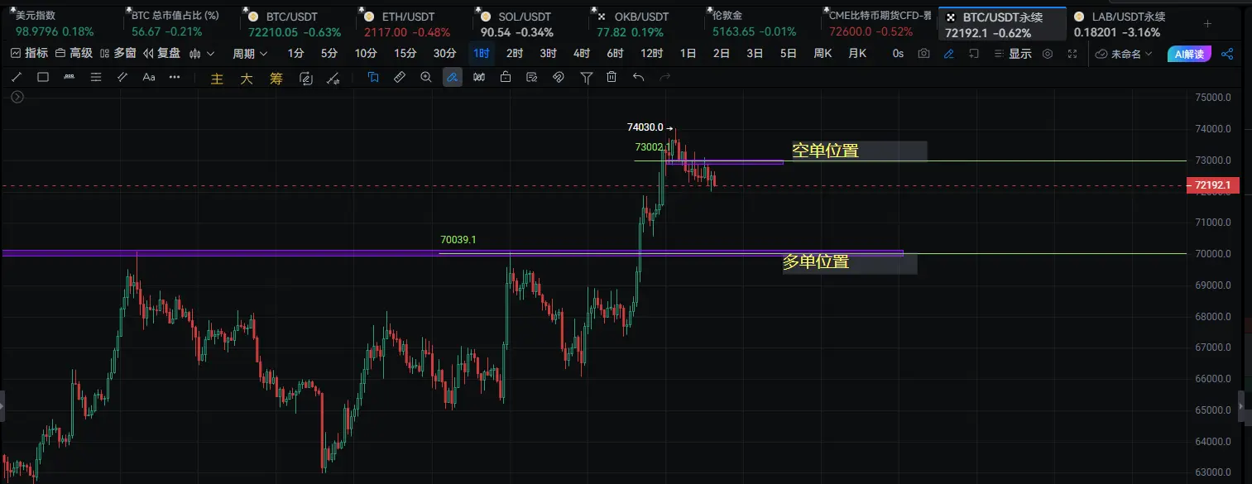The image size is (1252, 484).
Task: Click the 0s countdown indicator
Action: (898, 54)
